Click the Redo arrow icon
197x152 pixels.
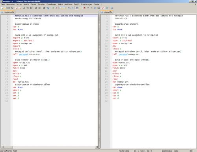pos(39,8)
